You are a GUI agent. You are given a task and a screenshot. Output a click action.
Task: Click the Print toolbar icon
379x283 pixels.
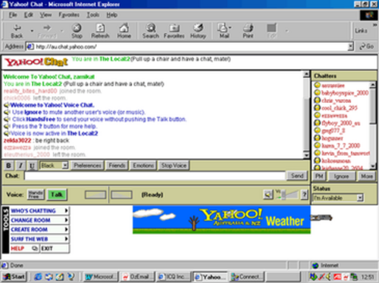[248, 31]
